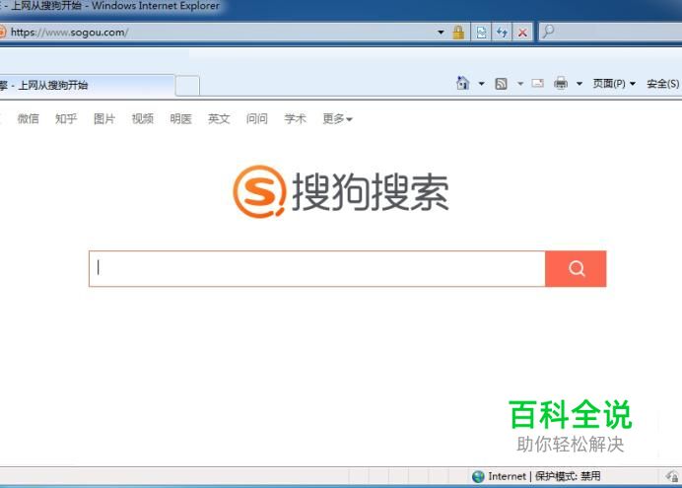Image resolution: width=682 pixels, height=488 pixels.
Task: Click the Internet zone globe icon
Action: 478,476
